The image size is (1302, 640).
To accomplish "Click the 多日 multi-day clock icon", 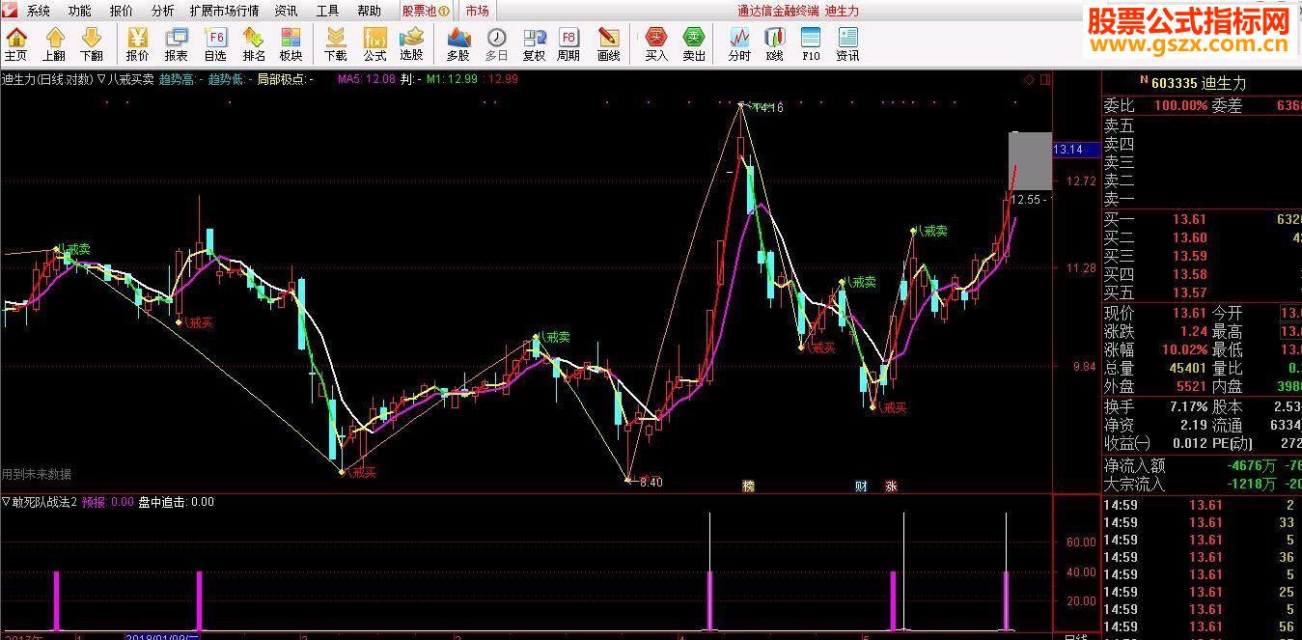I will (496, 43).
